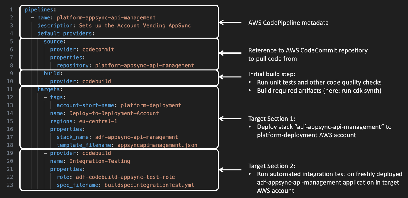The image size is (408, 198).
Task: Select the 'platform-deployment' value
Action: click(x=151, y=105)
